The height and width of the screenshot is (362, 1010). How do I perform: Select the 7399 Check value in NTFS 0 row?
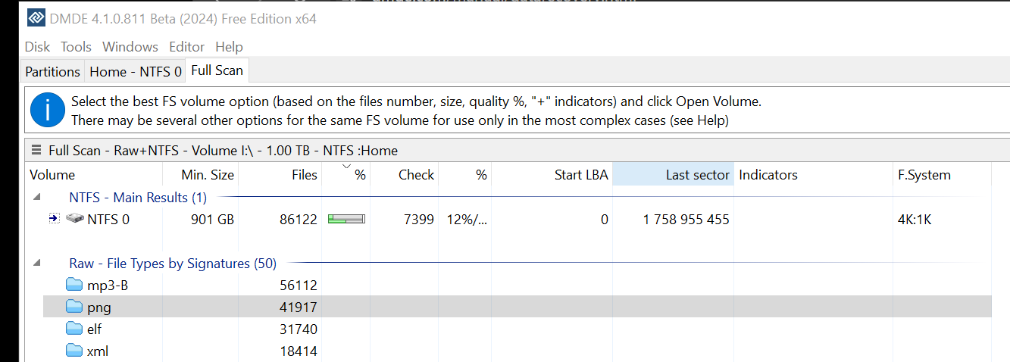pyautogui.click(x=419, y=220)
